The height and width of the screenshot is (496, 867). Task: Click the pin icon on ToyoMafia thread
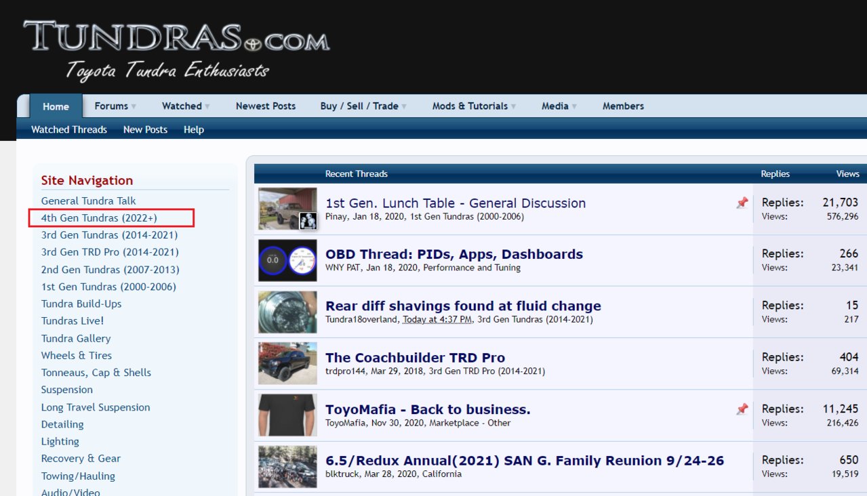[742, 409]
